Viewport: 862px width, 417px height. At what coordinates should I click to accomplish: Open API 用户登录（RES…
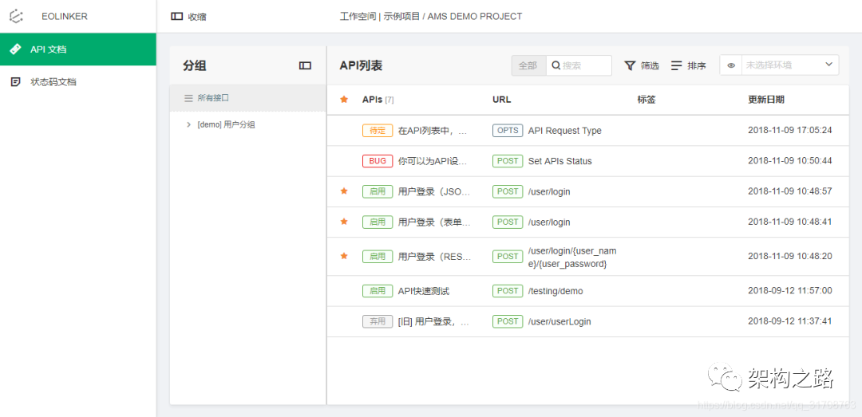pos(435,257)
